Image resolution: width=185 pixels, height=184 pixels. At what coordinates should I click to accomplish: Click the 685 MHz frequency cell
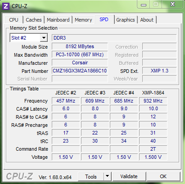pos(124,101)
